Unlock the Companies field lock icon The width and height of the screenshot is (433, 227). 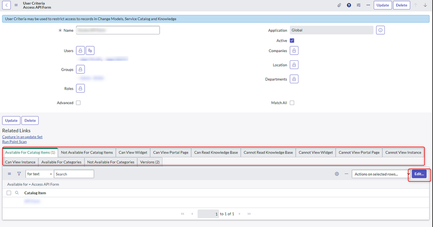tap(294, 50)
